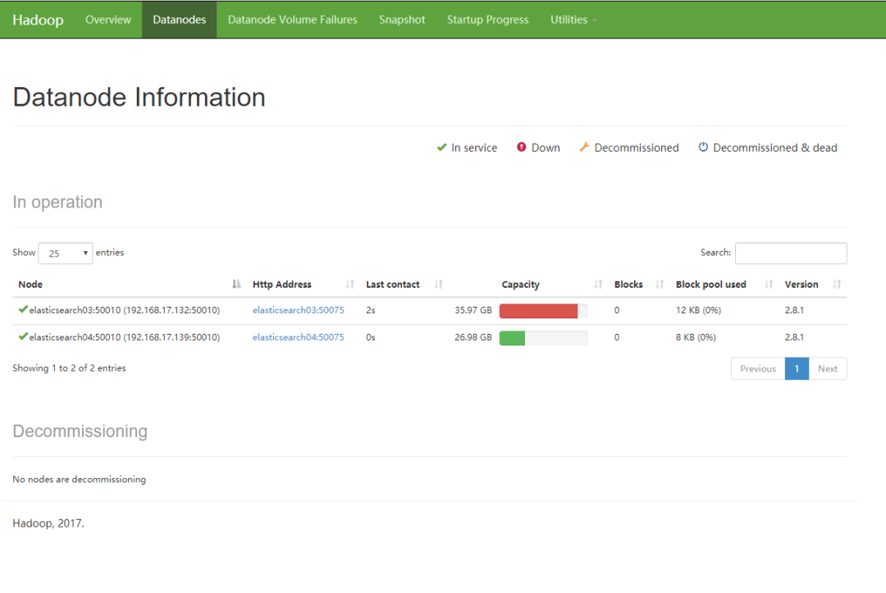Click the Capacity column header text

click(x=520, y=285)
